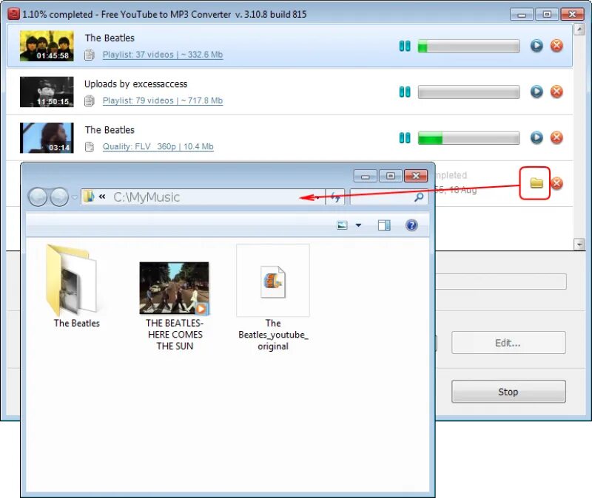Click the breadcrumb chevrons before C:\MyMusic

coord(102,197)
